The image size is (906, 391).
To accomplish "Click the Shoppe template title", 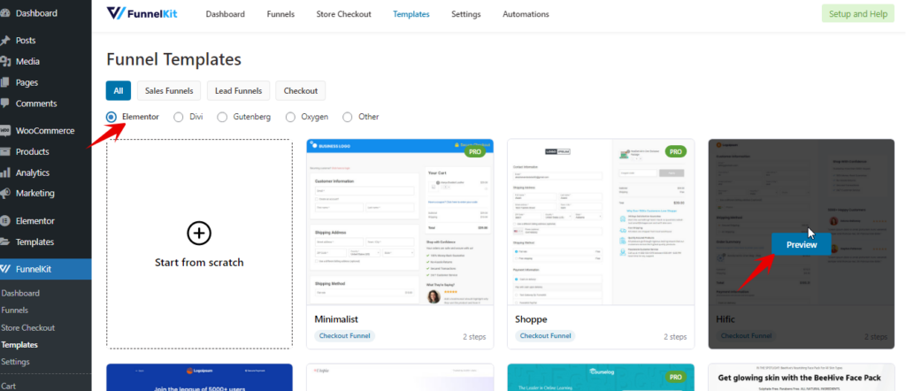I will tap(531, 318).
